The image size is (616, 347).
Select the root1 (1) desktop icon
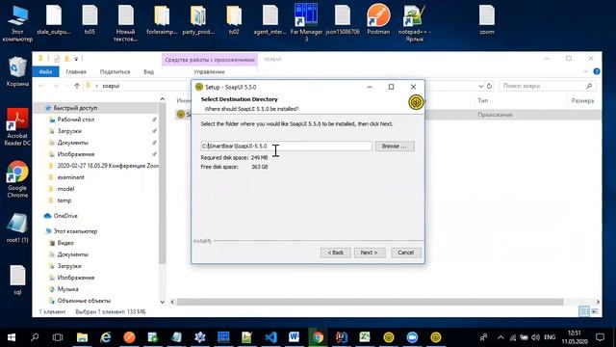coord(17,227)
